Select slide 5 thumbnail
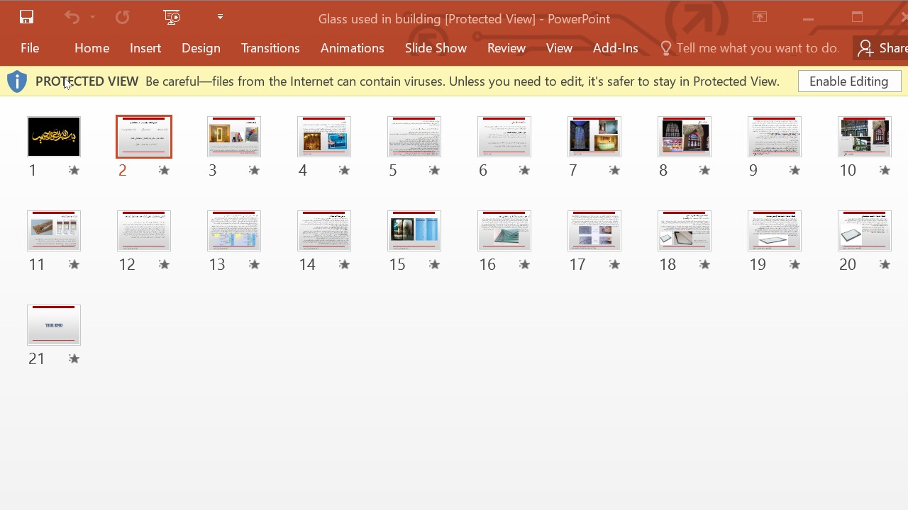Screen dimensions: 908x510 click(x=414, y=137)
